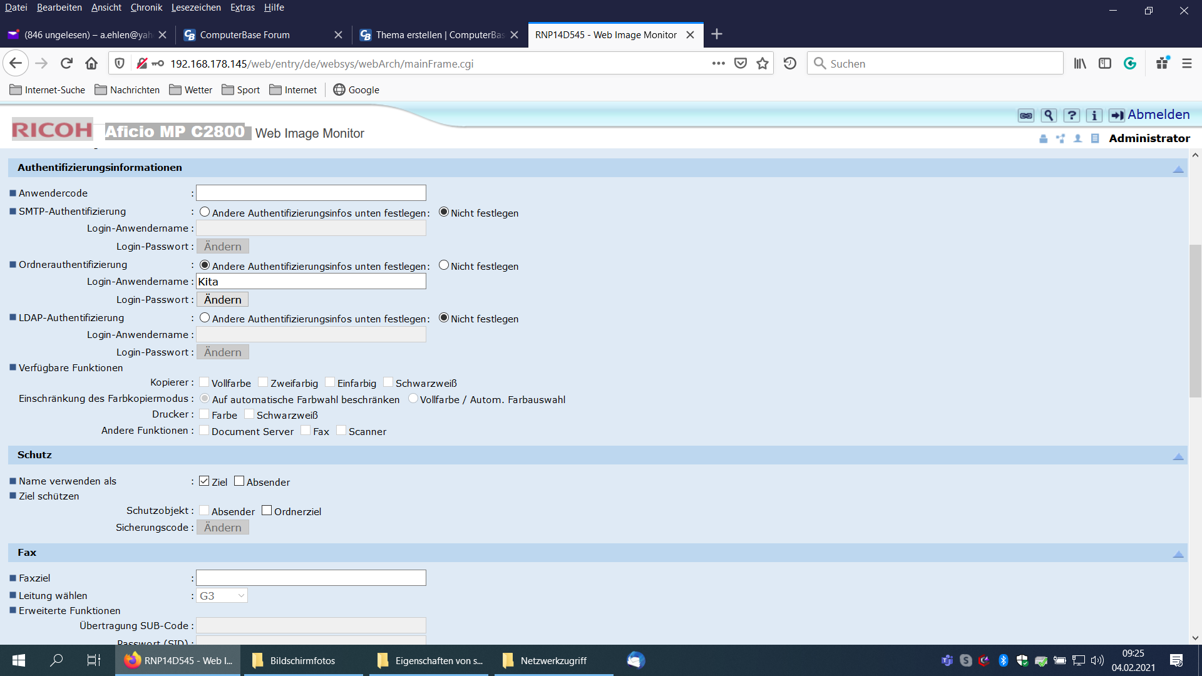This screenshot has height=676, width=1202.
Task: Click the search magnifier icon in Ricoh header
Action: point(1049,115)
